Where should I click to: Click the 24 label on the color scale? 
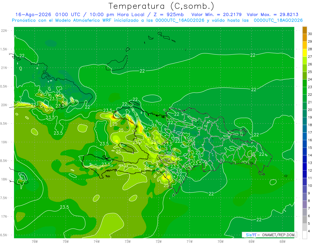(310, 80)
